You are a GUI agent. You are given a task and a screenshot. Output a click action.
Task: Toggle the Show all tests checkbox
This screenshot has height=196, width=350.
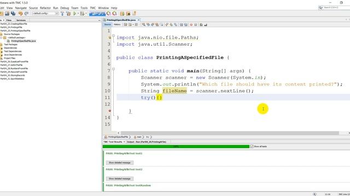[252, 146]
